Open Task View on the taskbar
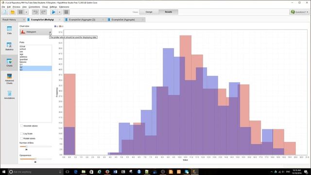The width and height of the screenshot is (311, 175). pyautogui.click(x=68, y=172)
